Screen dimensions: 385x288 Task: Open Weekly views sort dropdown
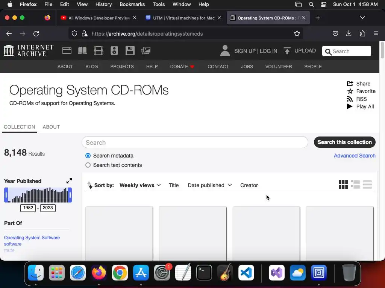140,185
